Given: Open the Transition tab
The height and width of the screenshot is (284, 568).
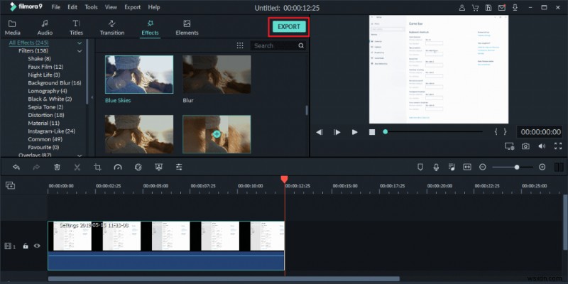Looking at the screenshot, I should tap(112, 28).
